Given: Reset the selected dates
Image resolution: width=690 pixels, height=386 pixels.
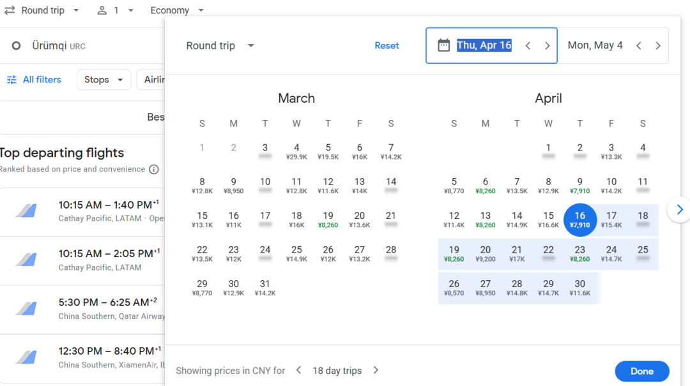Looking at the screenshot, I should 387,46.
